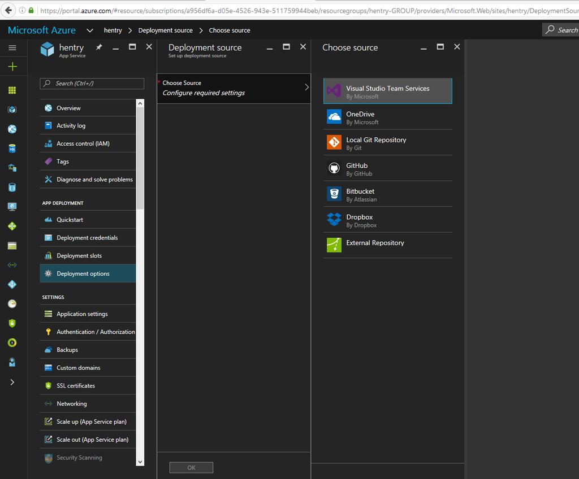Open App Services globe icon in left rail
The image size is (579, 479).
click(x=12, y=129)
